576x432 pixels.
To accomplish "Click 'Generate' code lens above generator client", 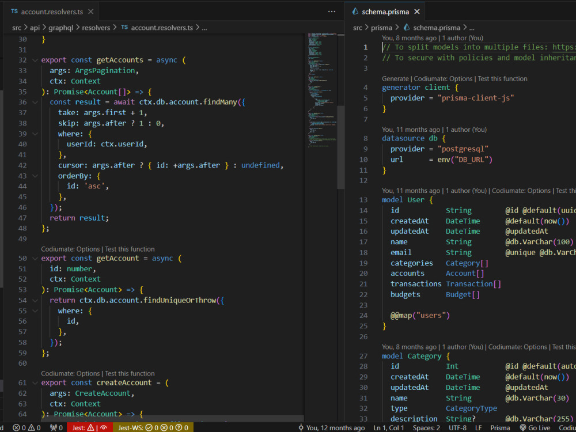I will (395, 78).
